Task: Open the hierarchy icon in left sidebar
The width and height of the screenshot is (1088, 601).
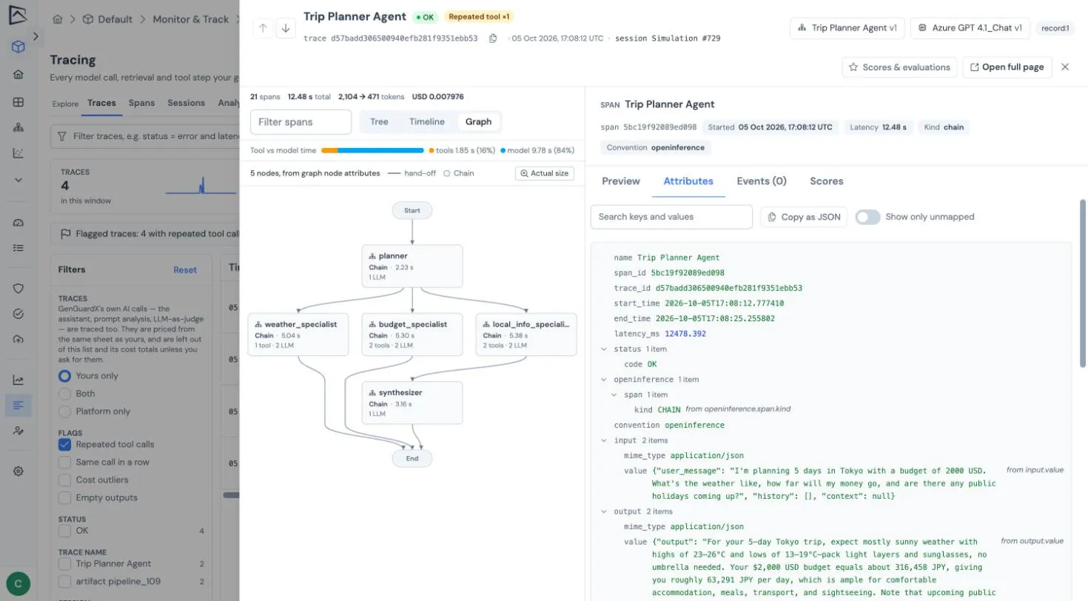Action: click(19, 127)
